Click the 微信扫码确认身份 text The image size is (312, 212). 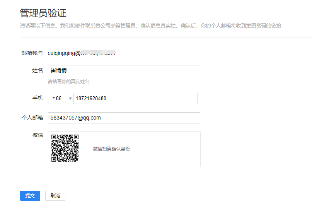111,149
